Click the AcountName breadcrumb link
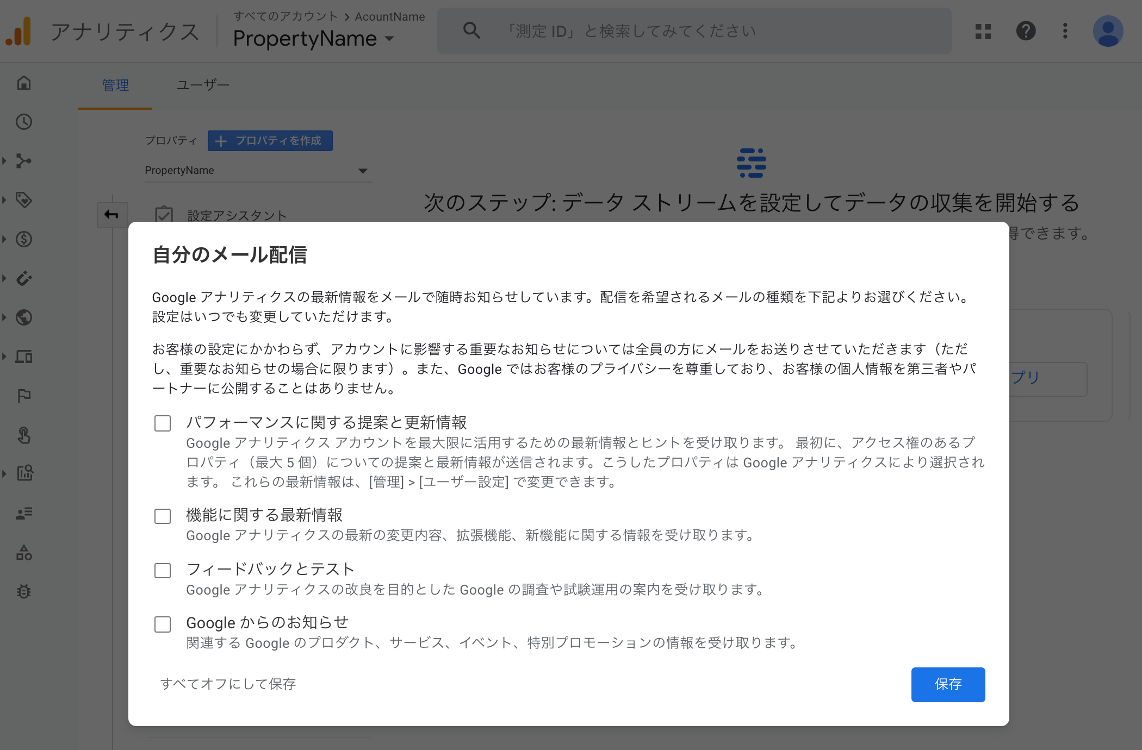The height and width of the screenshot is (750, 1142). pos(390,17)
